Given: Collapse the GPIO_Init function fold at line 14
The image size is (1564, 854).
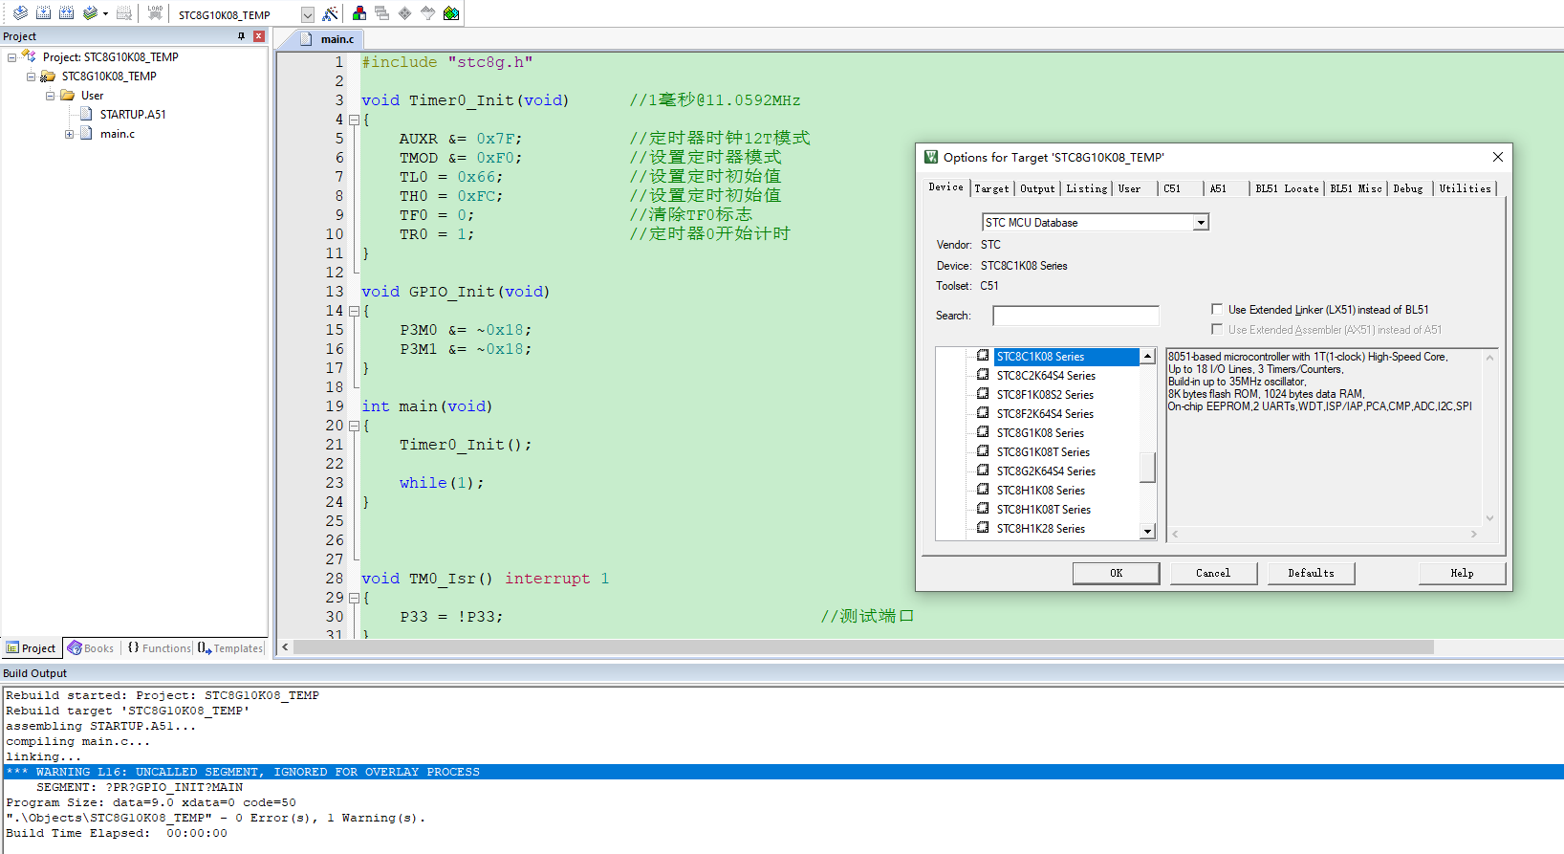Looking at the screenshot, I should coord(354,311).
